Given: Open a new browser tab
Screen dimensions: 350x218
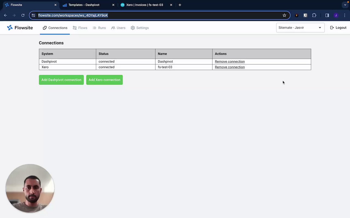Looking at the screenshot, I should pyautogui.click(x=180, y=5).
